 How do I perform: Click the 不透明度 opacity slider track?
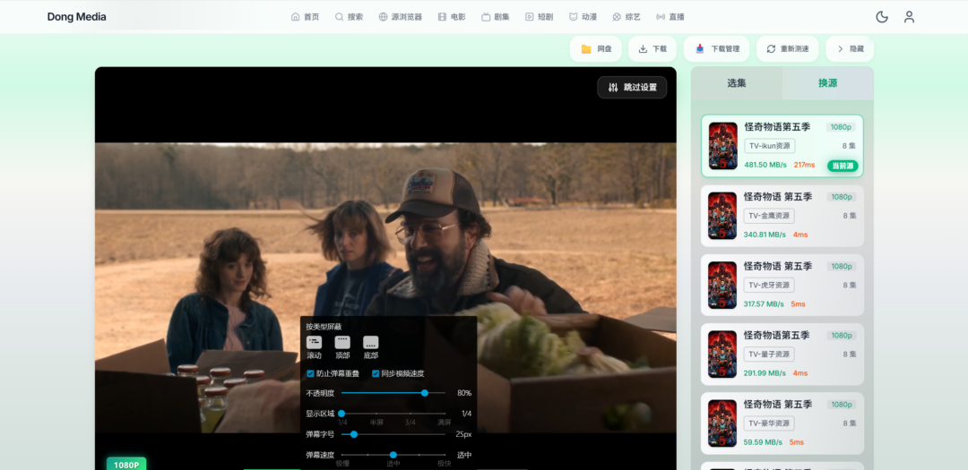coord(393,393)
